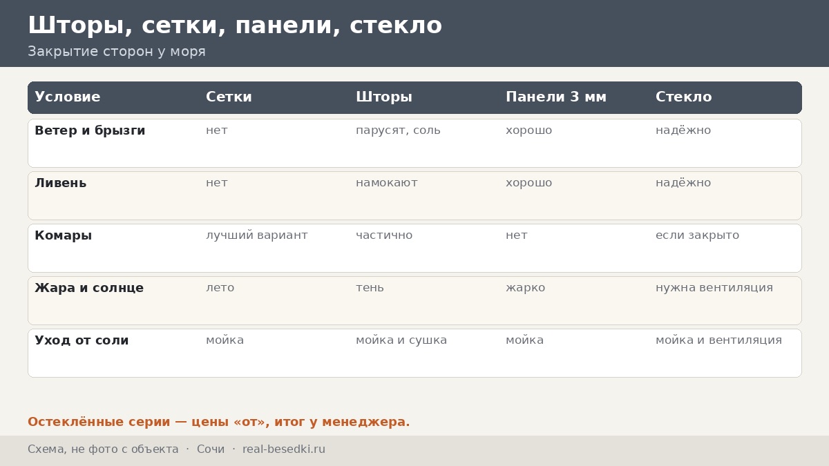Click the 'Комары' row label
The width and height of the screenshot is (829, 466).
pos(64,235)
